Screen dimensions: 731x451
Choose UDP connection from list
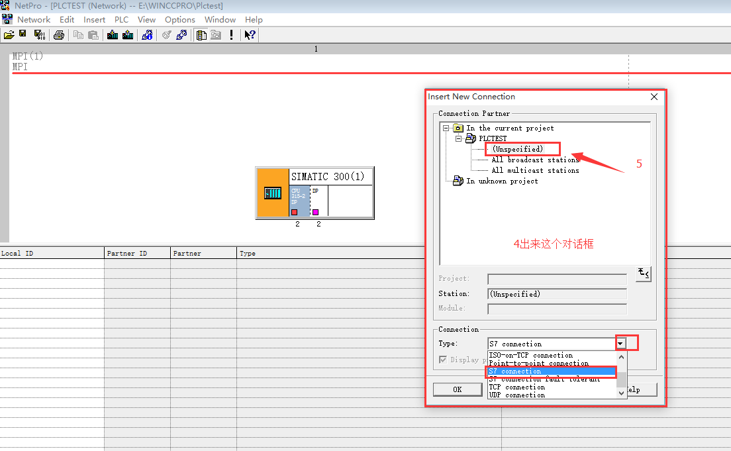pyautogui.click(x=516, y=395)
